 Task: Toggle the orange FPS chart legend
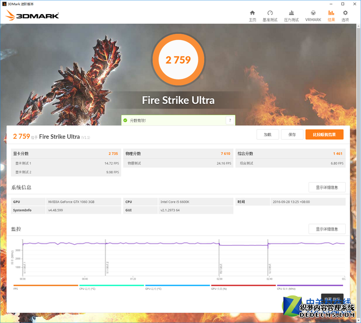[x=46, y=287]
